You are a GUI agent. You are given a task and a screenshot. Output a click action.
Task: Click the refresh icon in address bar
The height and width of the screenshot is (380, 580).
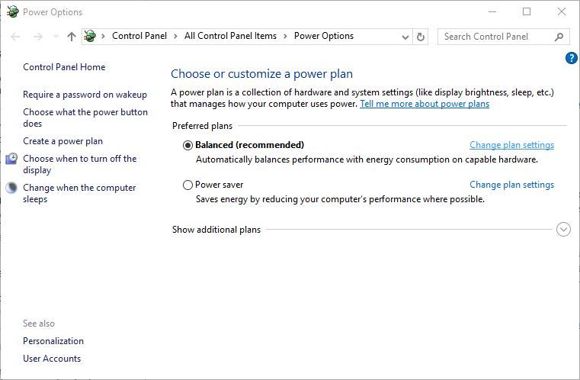421,37
